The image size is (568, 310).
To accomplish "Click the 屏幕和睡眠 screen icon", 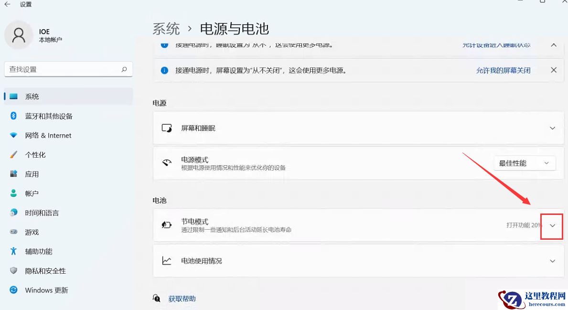I will (167, 128).
